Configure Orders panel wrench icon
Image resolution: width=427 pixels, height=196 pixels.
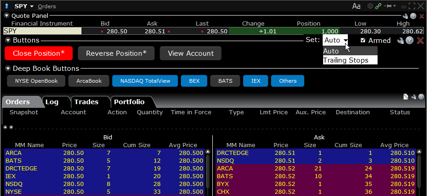coord(414,97)
